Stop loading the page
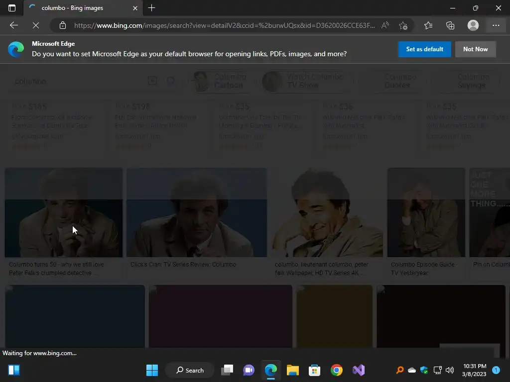This screenshot has width=510, height=382. coord(36,25)
